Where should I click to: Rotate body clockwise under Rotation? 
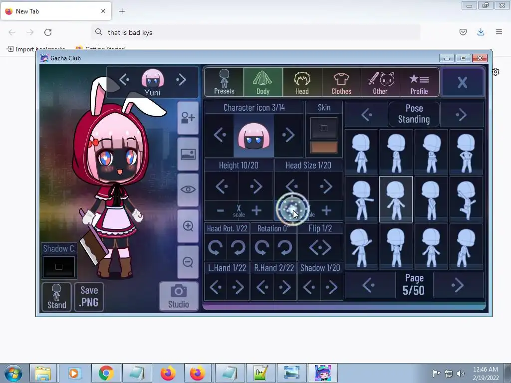coord(285,247)
